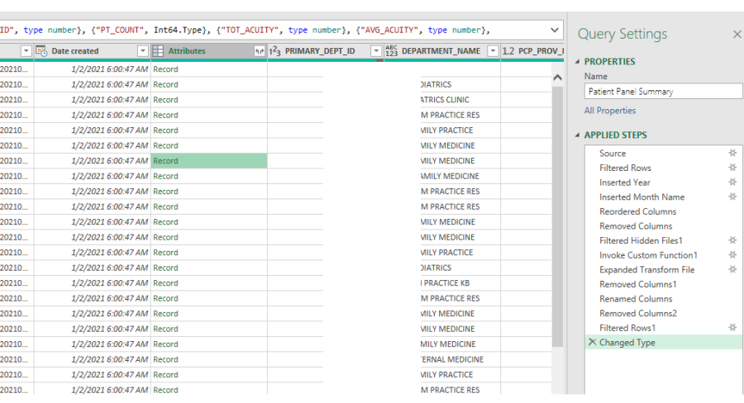Edit the query Name field
The width and height of the screenshot is (744, 403).
click(x=663, y=92)
